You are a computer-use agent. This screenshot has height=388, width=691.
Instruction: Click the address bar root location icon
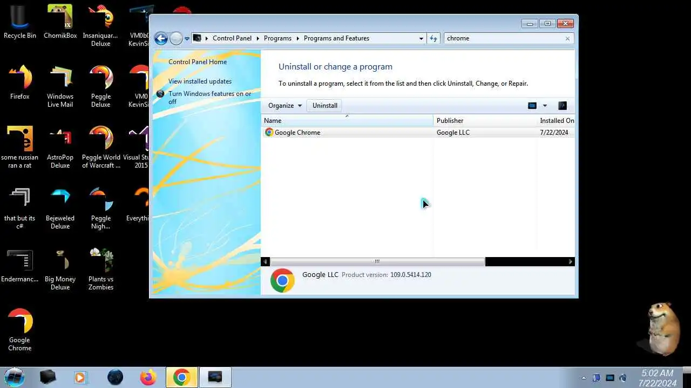coord(198,38)
